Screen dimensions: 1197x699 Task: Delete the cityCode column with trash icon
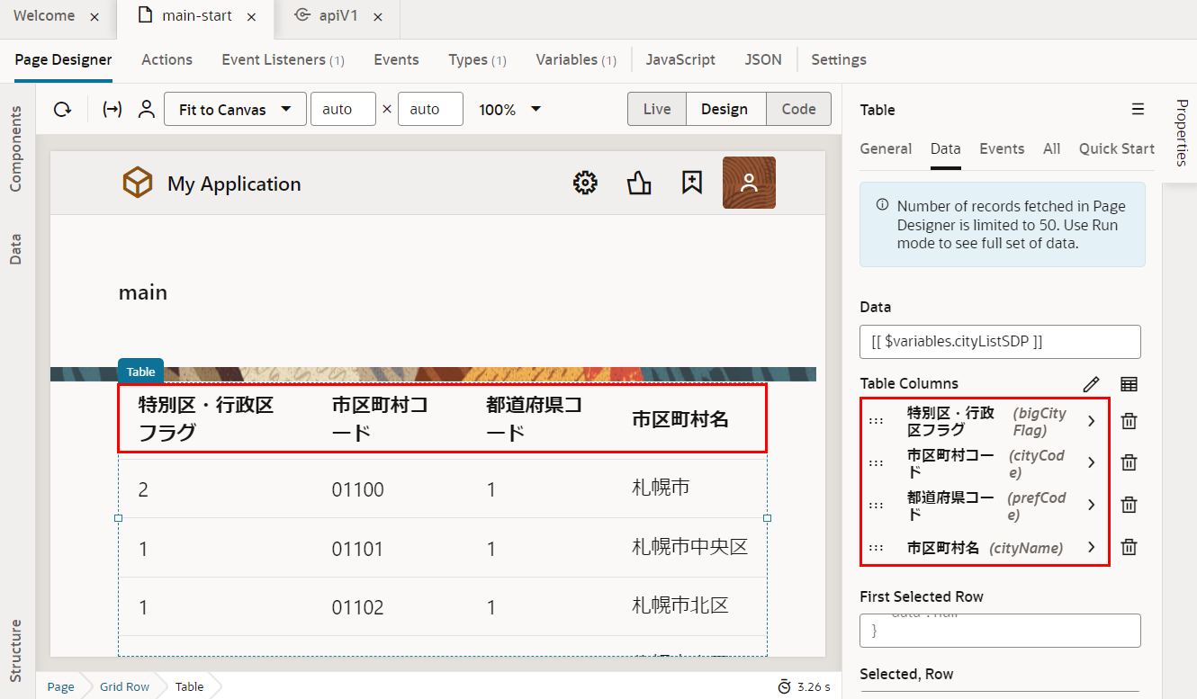click(x=1129, y=462)
